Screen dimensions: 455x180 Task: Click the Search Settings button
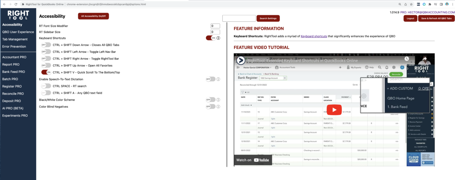268,18
